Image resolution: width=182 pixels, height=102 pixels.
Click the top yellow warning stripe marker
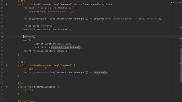181,28
